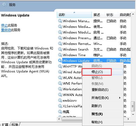Choose 重新启动(E) in the context menu

[x=103, y=90]
